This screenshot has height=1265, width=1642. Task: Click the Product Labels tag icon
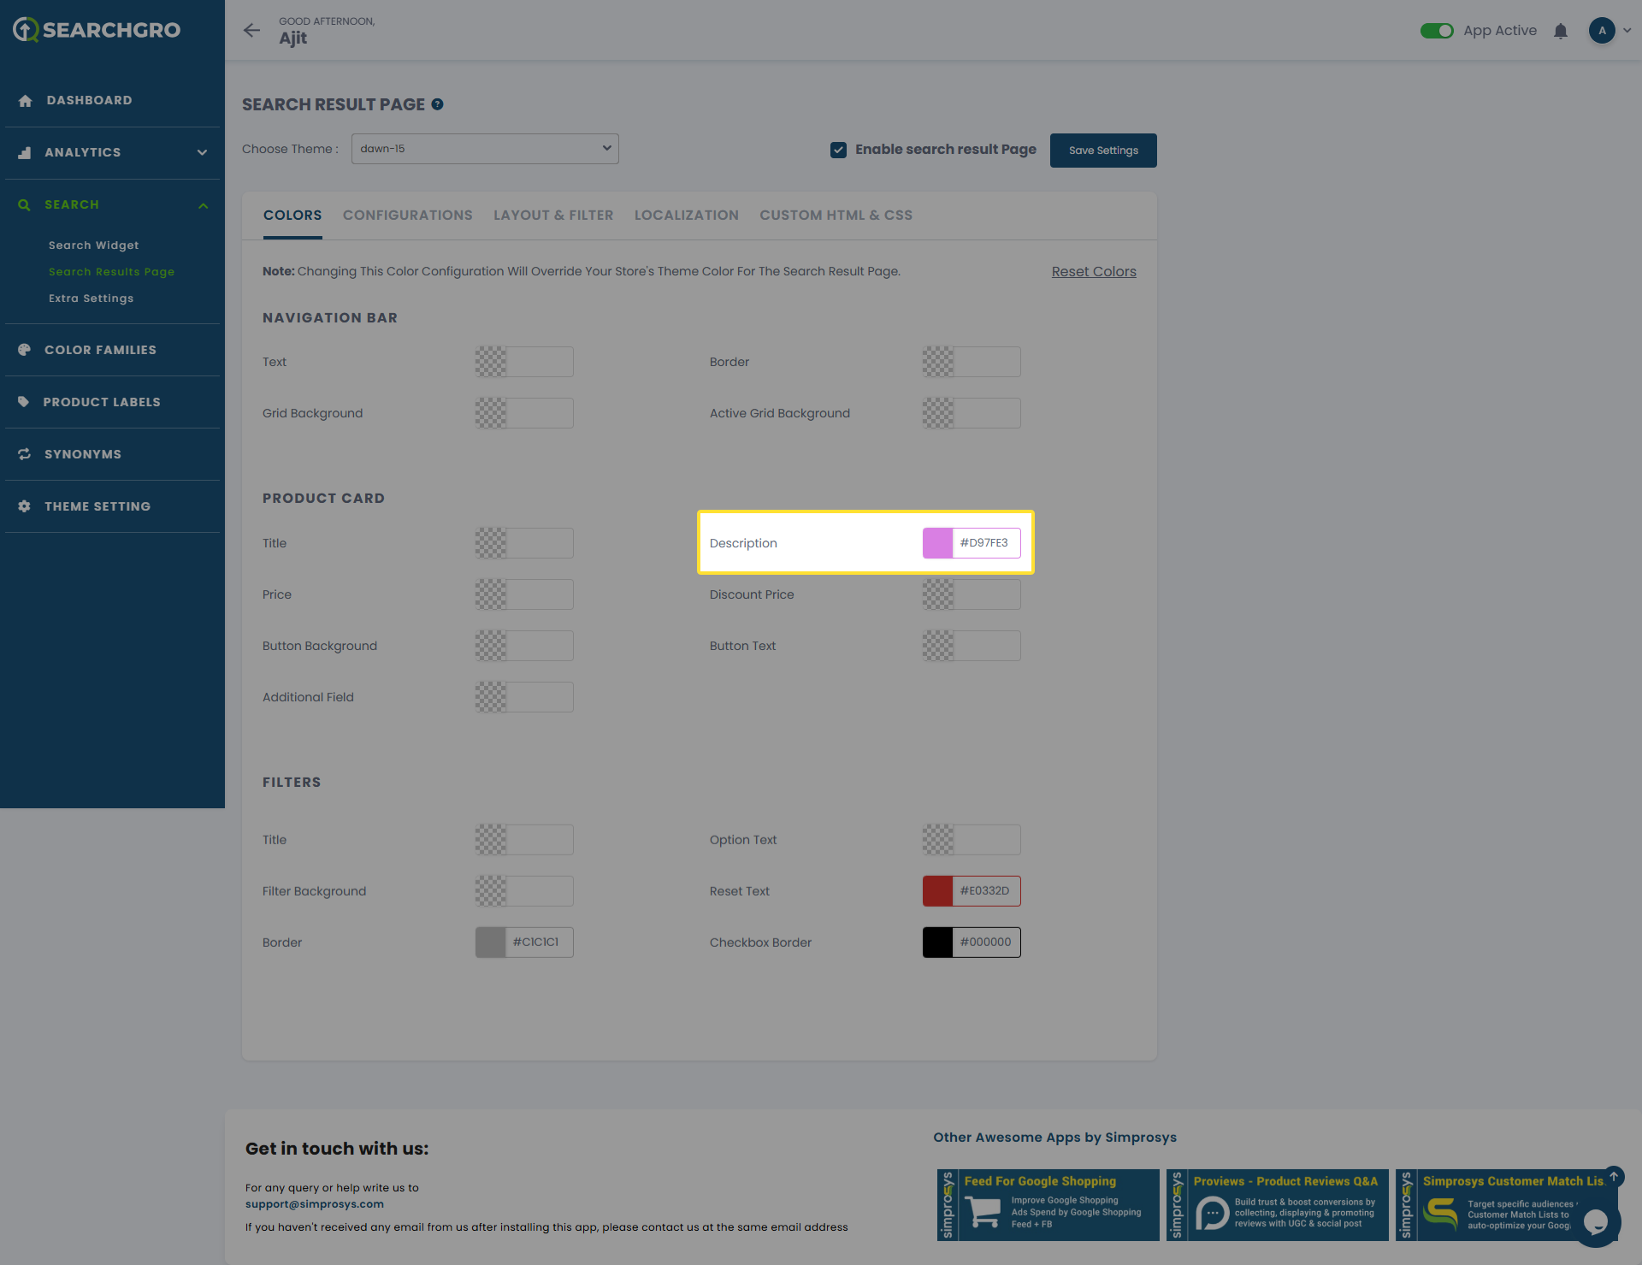pyautogui.click(x=24, y=402)
